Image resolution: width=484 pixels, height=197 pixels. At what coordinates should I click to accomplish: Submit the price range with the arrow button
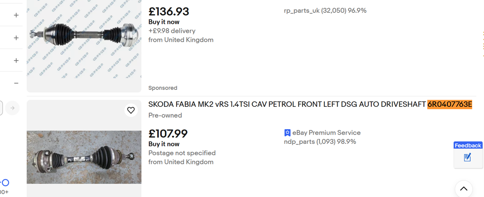pos(12,108)
